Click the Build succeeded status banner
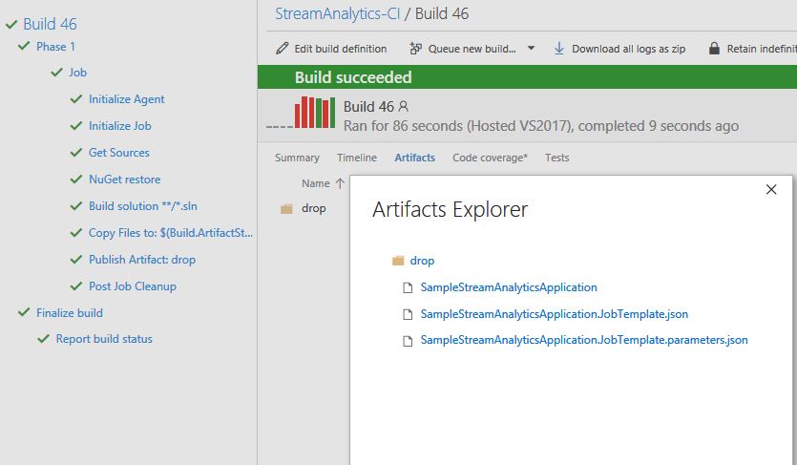This screenshot has width=797, height=465. pyautogui.click(x=527, y=77)
